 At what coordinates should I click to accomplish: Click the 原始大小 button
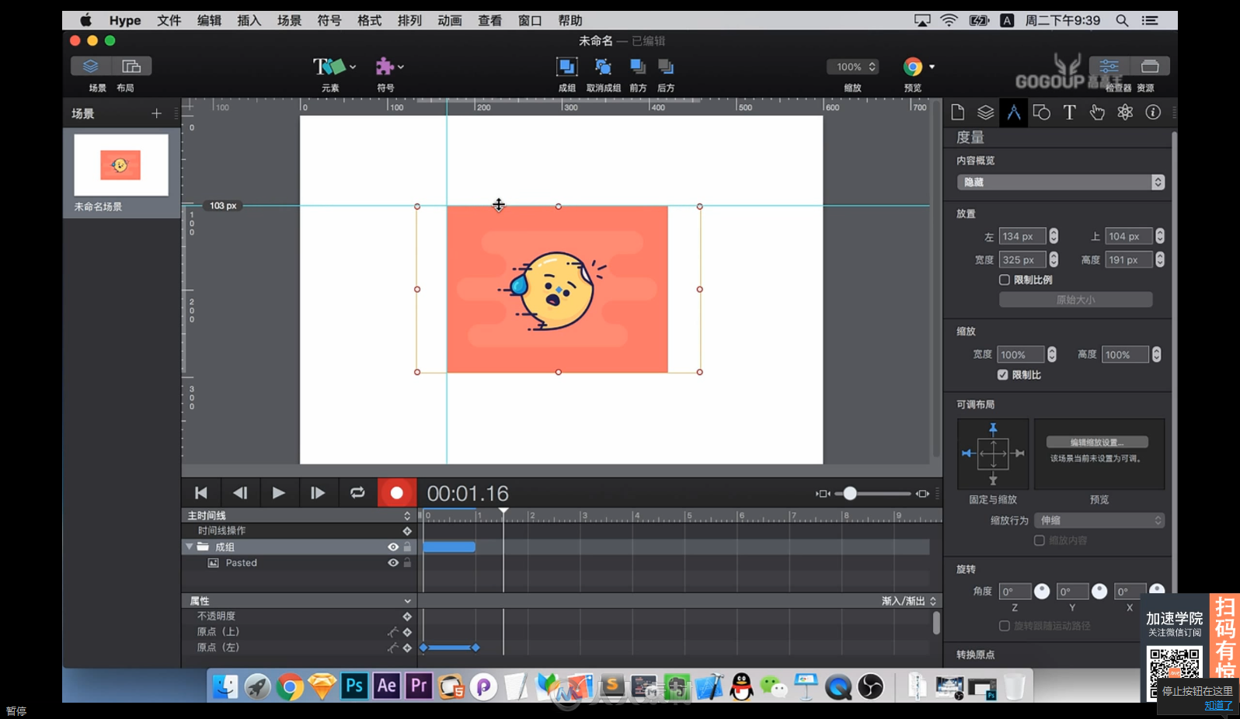pos(1076,300)
